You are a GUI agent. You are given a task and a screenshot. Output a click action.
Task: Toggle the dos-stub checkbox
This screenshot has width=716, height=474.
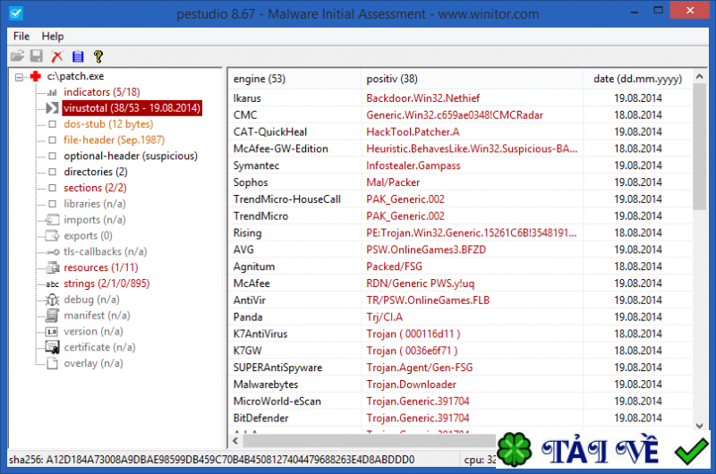[53, 124]
